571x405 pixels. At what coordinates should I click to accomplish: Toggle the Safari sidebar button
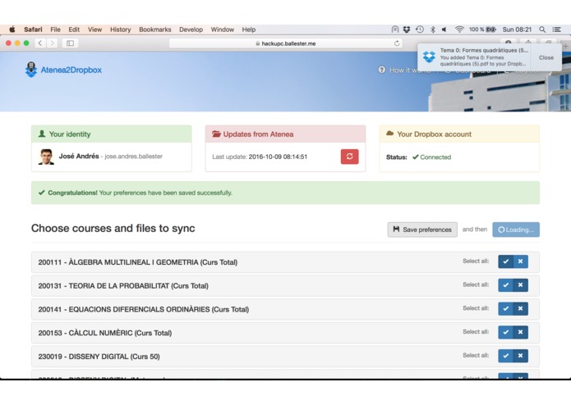70,43
